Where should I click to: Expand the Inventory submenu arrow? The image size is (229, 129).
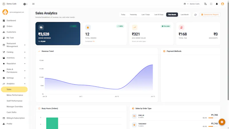[x=25, y=58]
